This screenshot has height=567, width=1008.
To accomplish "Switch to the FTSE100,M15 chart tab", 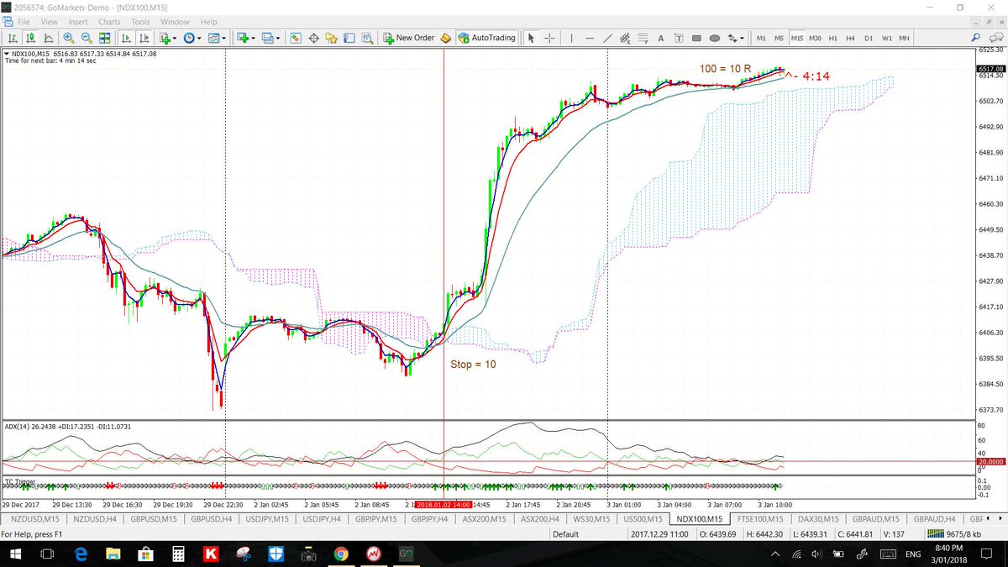I will (759, 519).
